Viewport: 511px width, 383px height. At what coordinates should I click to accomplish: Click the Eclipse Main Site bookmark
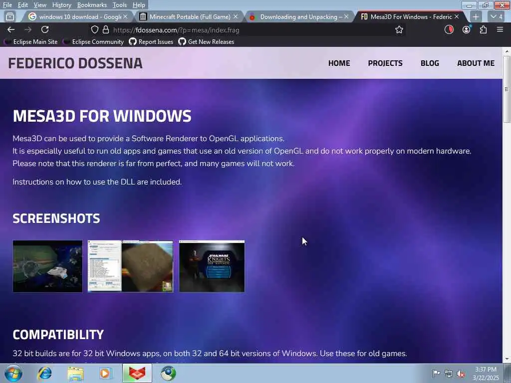coord(31,42)
